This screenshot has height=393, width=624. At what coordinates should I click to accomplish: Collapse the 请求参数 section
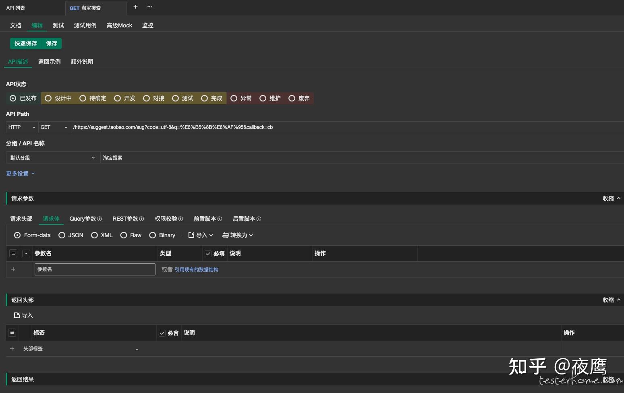click(612, 199)
